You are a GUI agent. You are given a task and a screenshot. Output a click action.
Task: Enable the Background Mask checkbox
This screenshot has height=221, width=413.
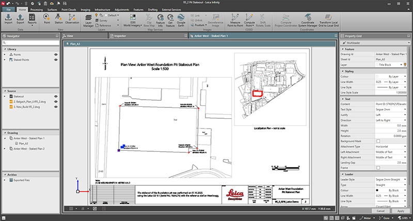pyautogui.click(x=378, y=141)
